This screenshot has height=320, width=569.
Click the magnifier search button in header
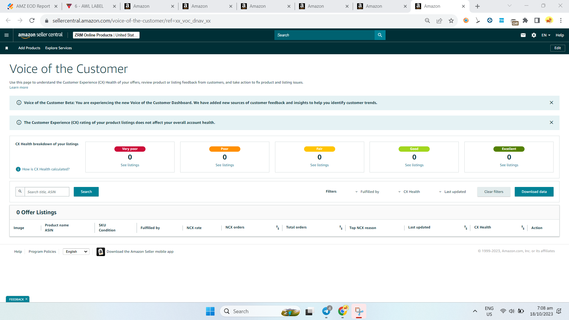point(380,35)
